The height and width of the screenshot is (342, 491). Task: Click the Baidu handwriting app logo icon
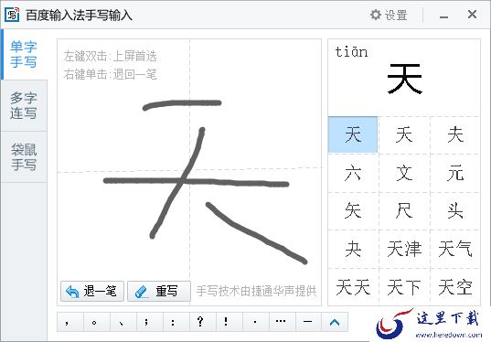coord(12,15)
